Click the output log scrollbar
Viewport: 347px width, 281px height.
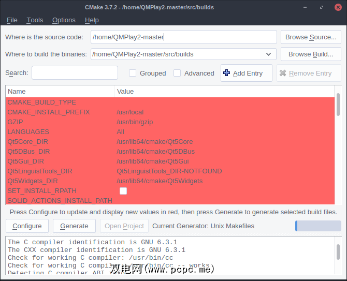point(338,252)
